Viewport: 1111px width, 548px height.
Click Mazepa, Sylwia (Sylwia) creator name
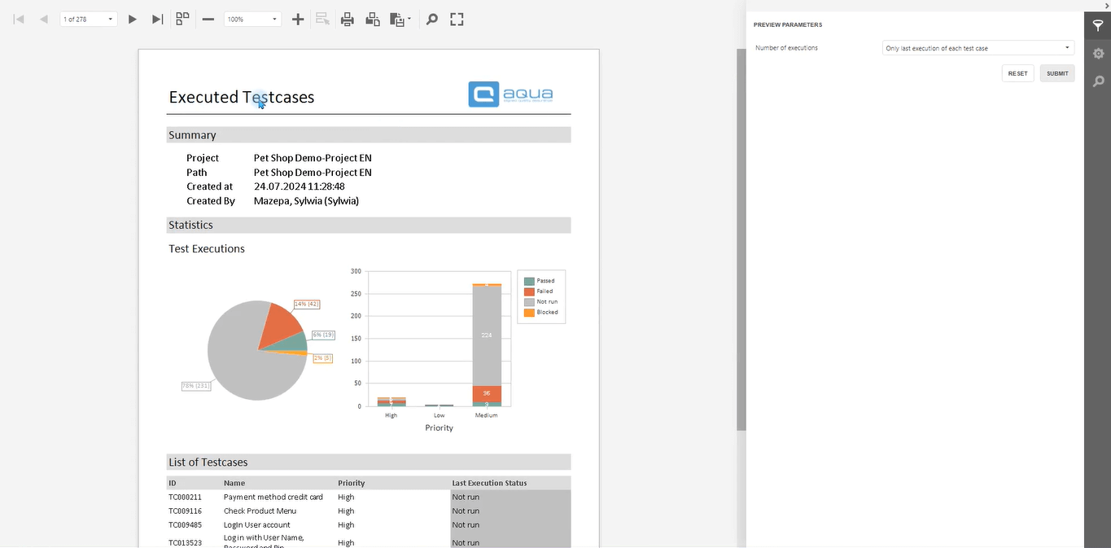(306, 201)
